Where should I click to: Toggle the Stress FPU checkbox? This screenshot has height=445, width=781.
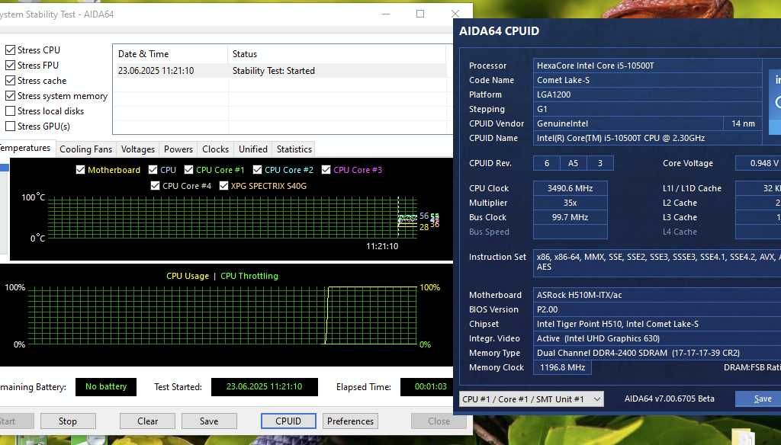[10, 66]
